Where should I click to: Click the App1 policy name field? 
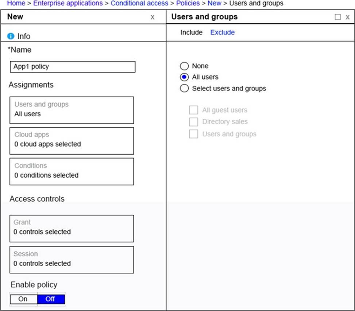[x=73, y=67]
